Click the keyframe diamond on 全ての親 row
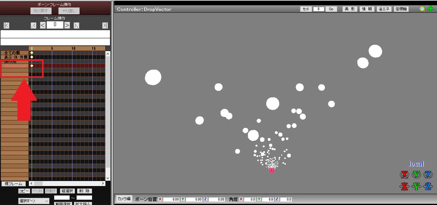437x205 pixels. (x=32, y=53)
